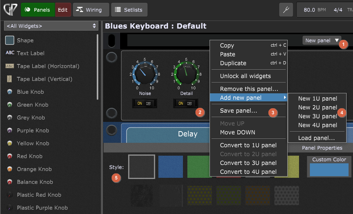
Task: Choose New 3U panel
Action: click(317, 116)
